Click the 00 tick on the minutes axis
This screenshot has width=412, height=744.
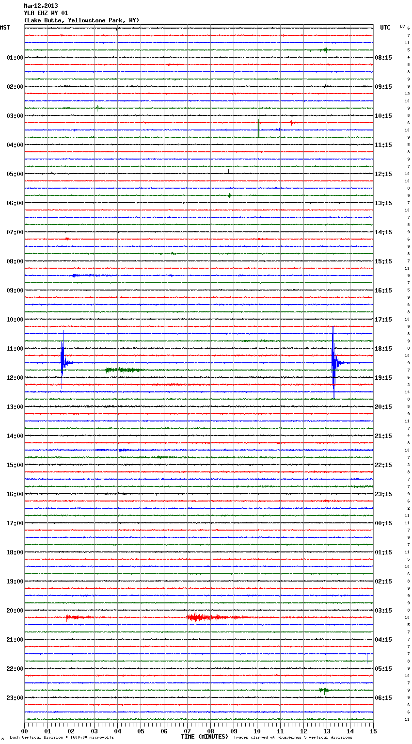[24, 731]
